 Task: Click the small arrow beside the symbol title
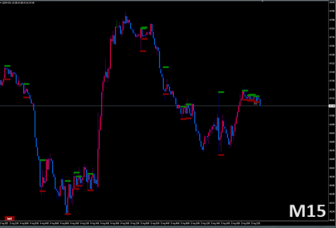(x=1, y=3)
